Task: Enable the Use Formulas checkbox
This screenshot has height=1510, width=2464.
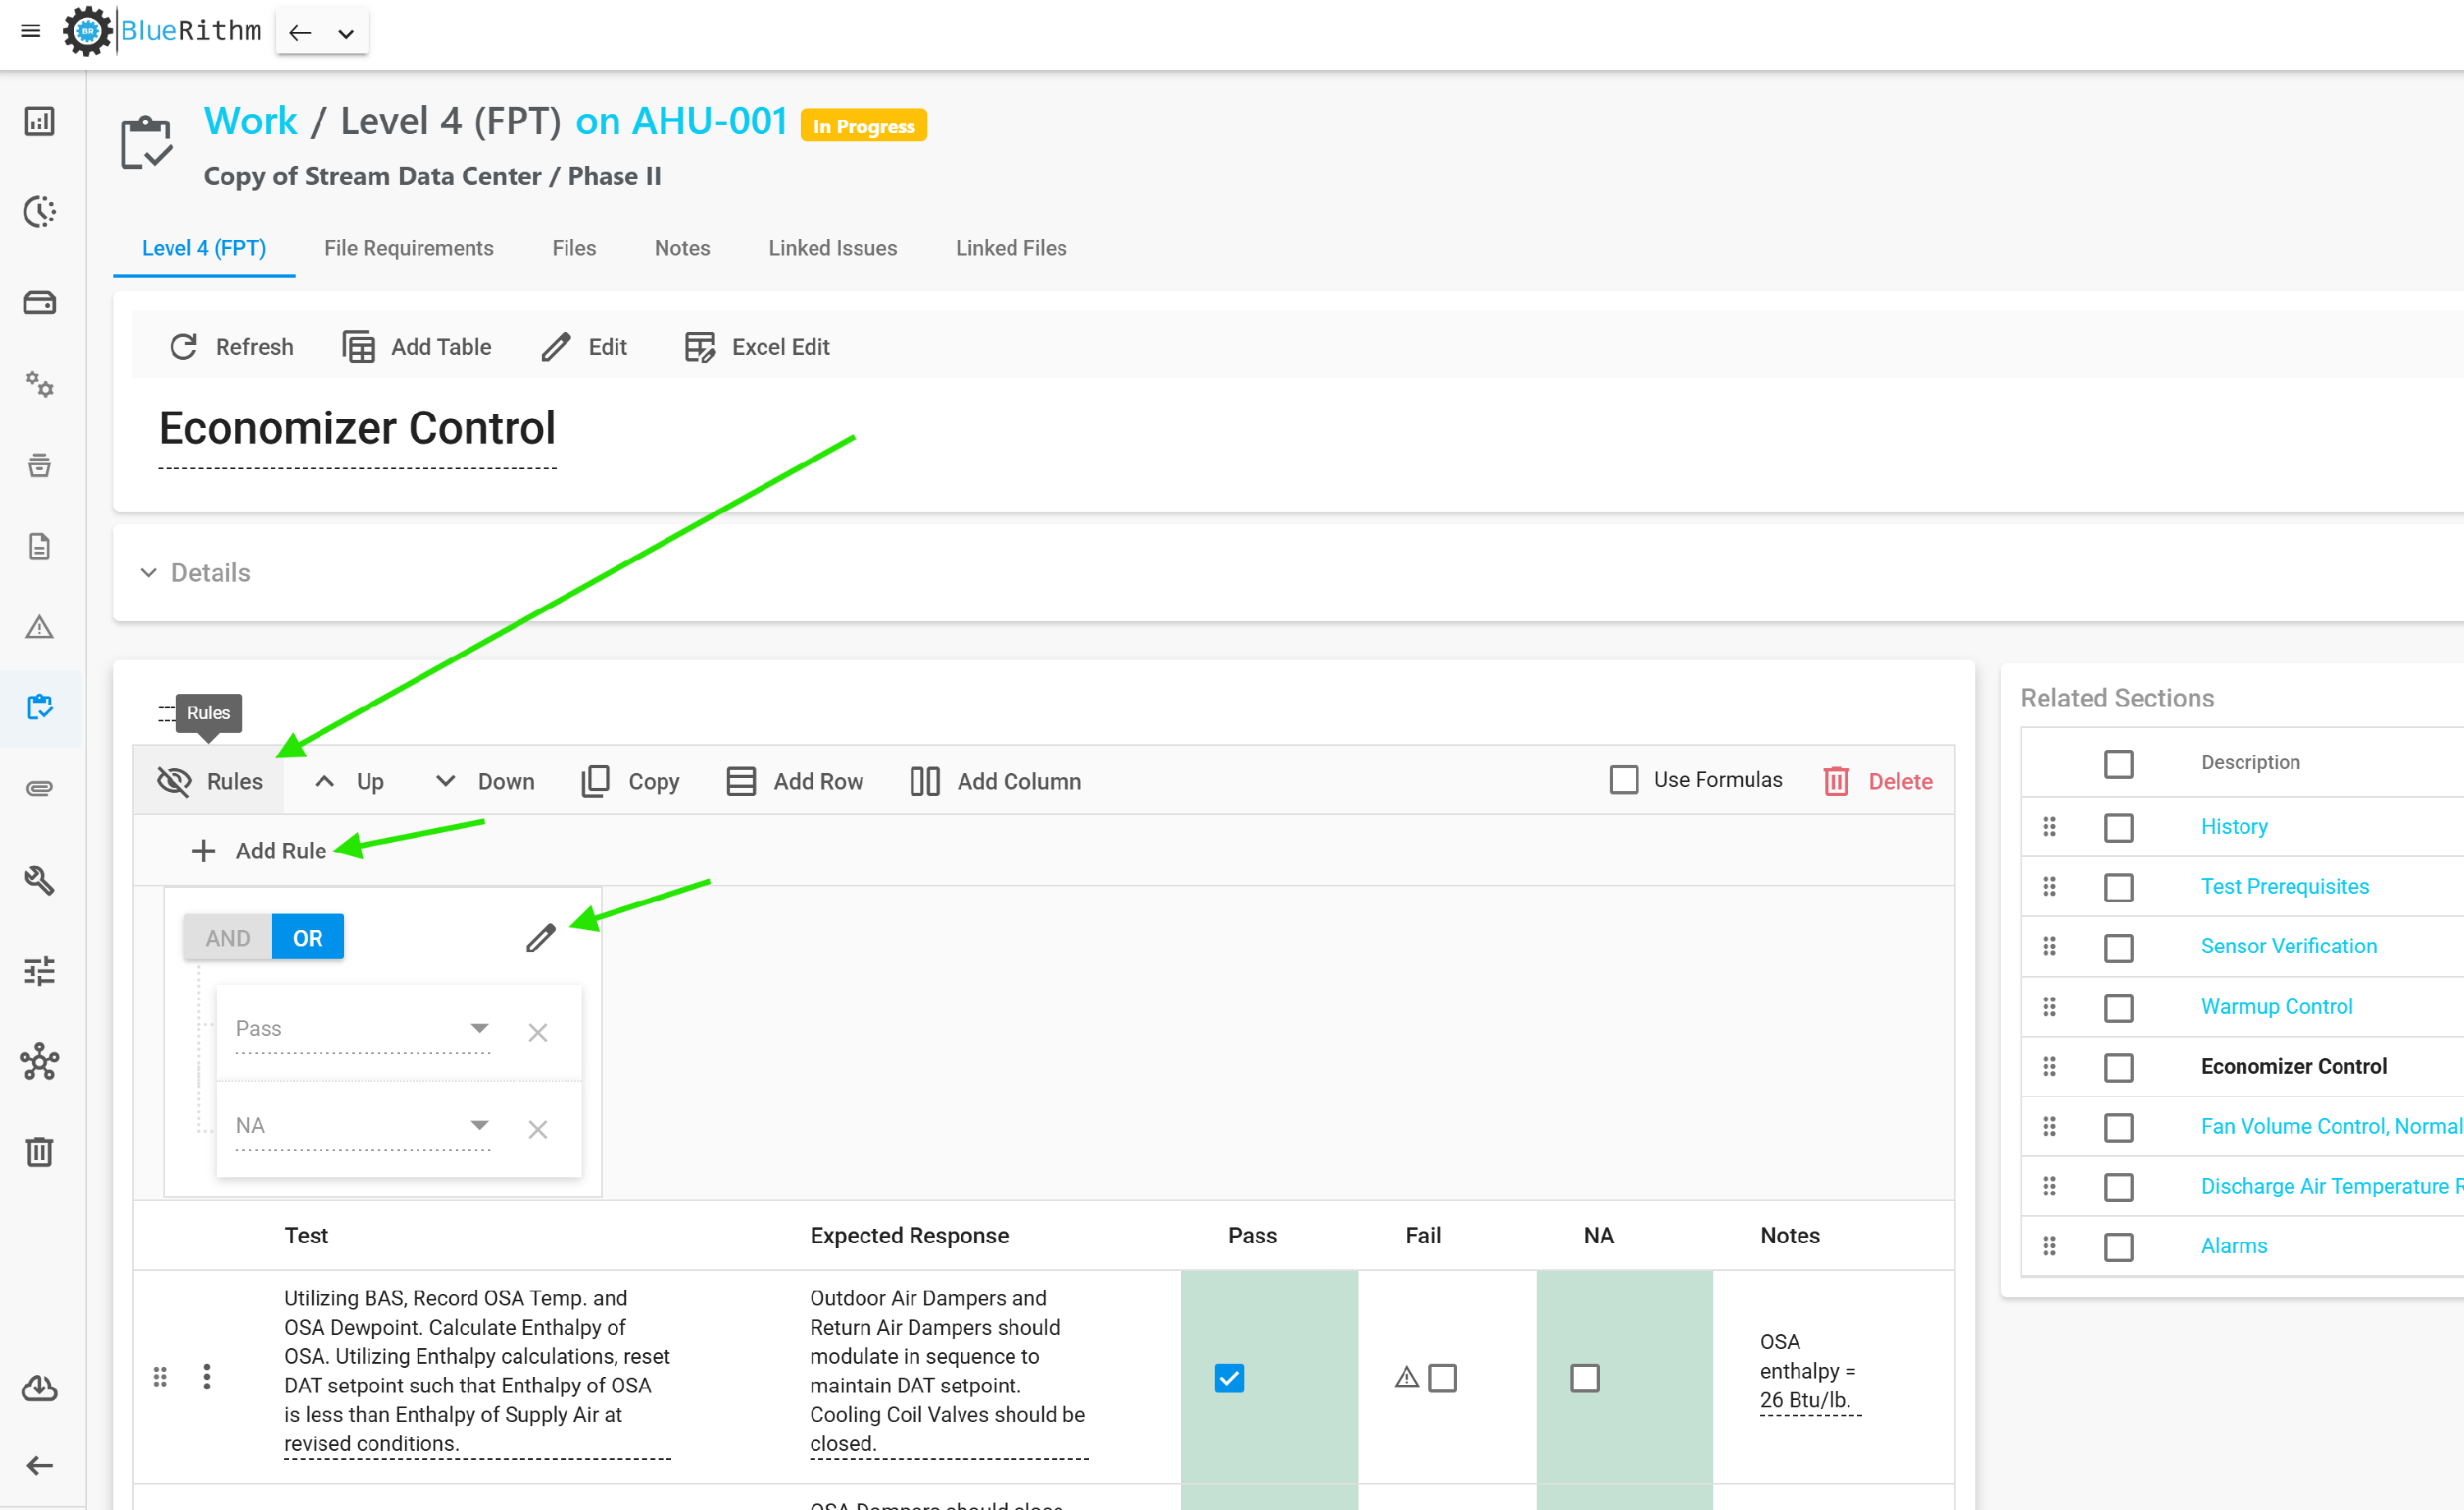Action: click(1624, 779)
